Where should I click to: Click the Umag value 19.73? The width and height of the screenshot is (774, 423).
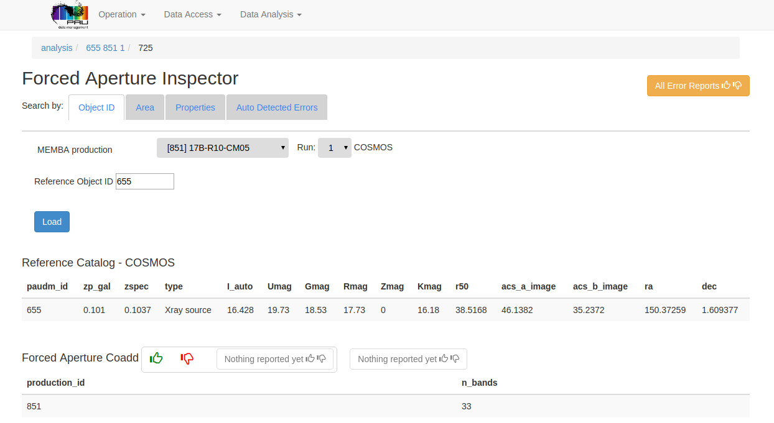tap(278, 309)
